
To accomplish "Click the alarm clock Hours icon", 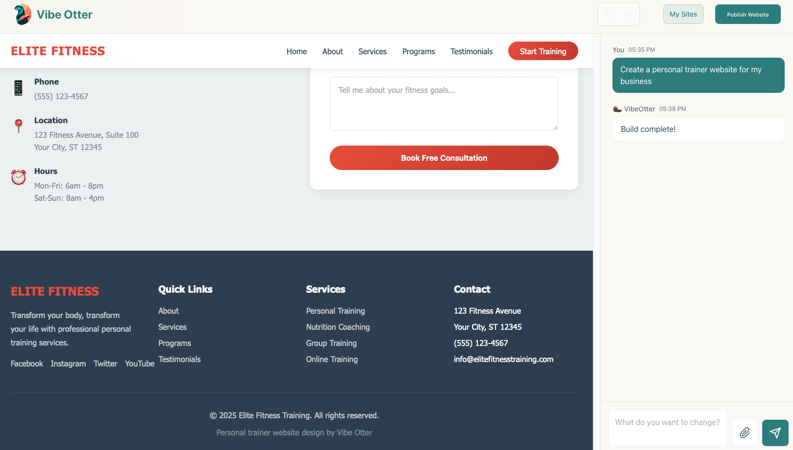I will tap(18, 177).
